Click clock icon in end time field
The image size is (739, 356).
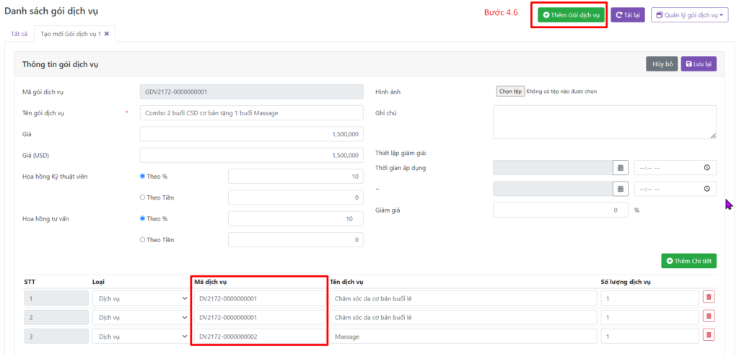coord(707,189)
